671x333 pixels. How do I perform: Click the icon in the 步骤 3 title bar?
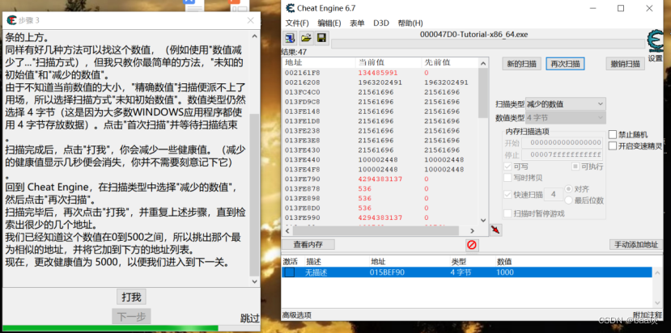(x=11, y=20)
